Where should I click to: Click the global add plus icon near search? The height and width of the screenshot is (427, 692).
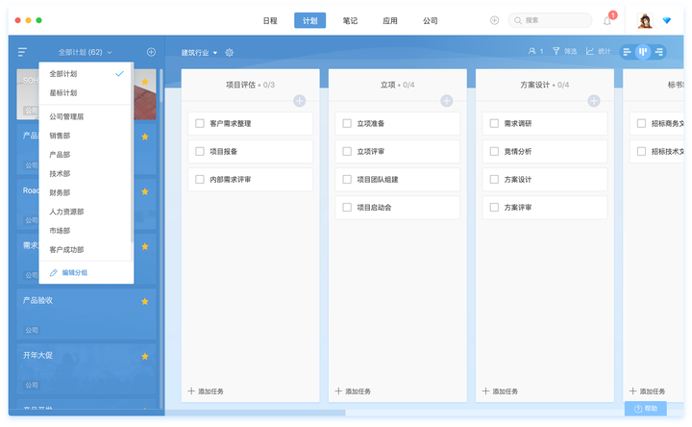(494, 20)
